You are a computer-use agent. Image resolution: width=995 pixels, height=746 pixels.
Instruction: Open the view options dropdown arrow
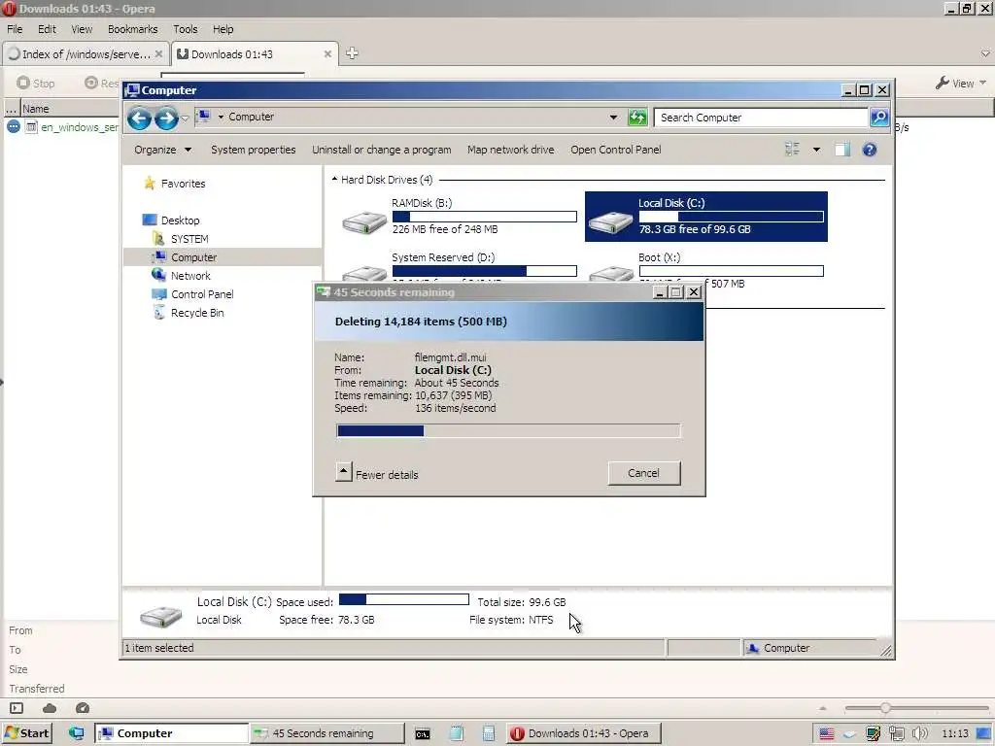(816, 150)
